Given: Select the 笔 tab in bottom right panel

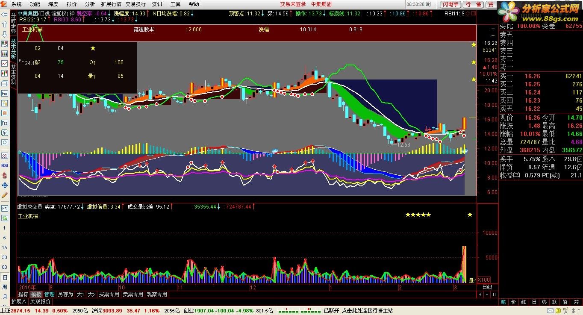Looking at the screenshot, I should 503,302.
